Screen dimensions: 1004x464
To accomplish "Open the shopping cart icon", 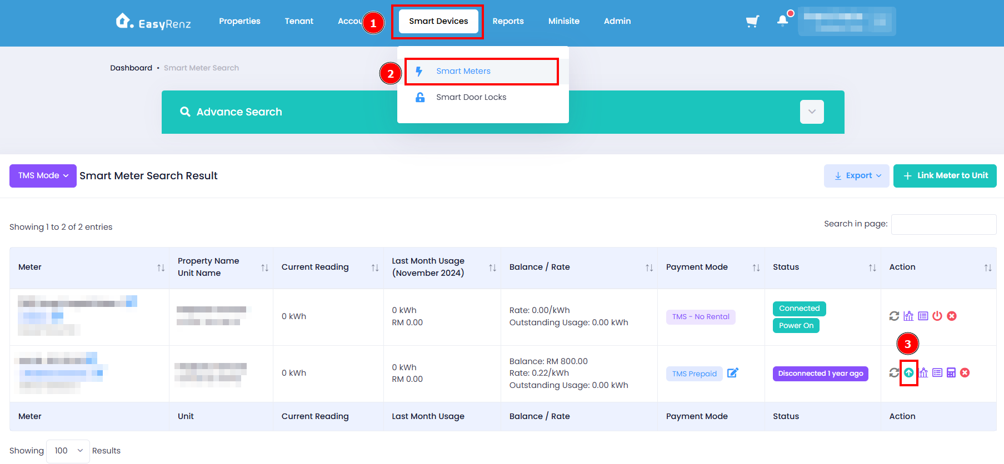I will pos(752,21).
